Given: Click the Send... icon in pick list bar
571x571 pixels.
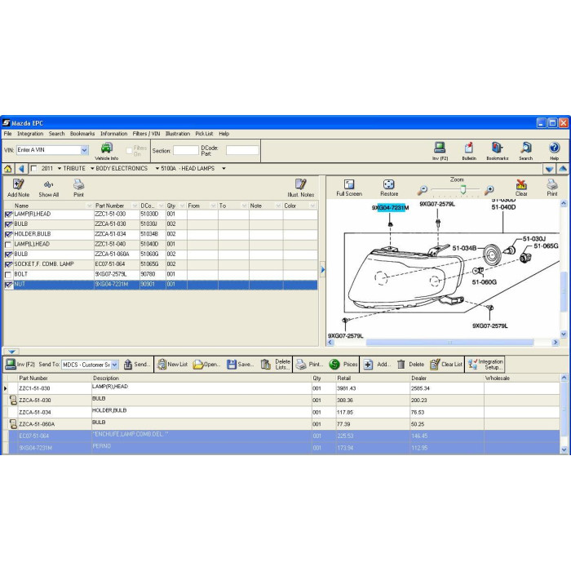Looking at the screenshot, I should (x=136, y=364).
